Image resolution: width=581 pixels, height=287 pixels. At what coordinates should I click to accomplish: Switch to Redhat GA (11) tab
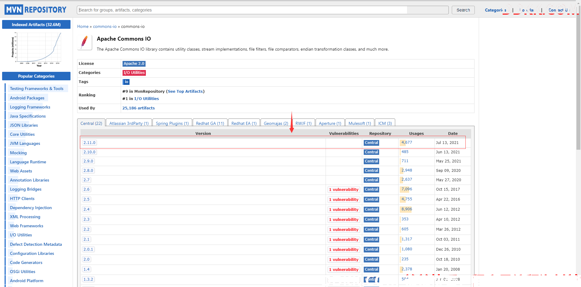[210, 123]
